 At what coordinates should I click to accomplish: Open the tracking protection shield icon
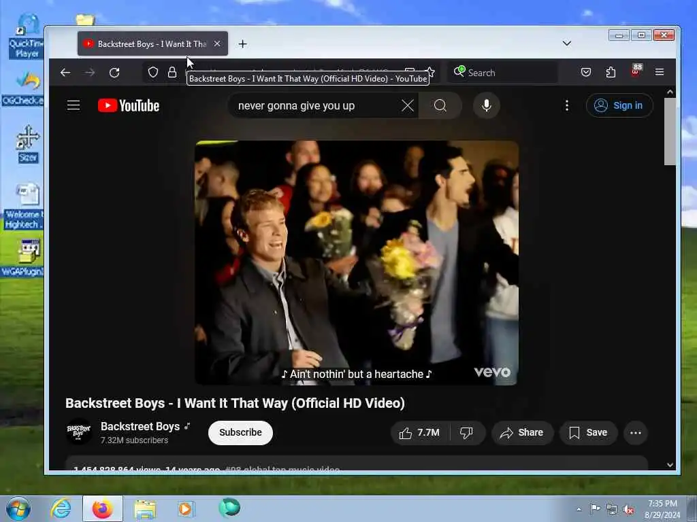click(x=153, y=72)
